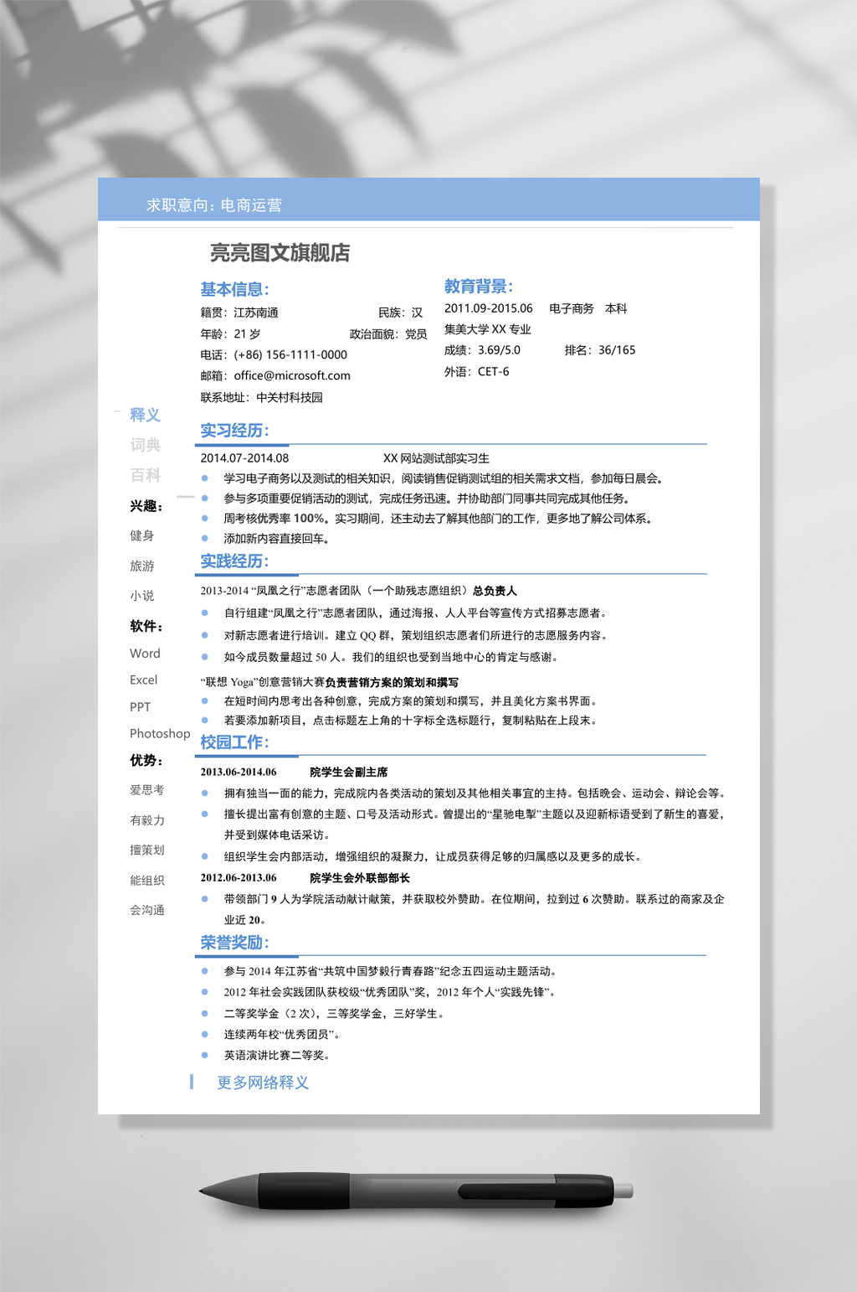Click the 排名:36/165 text
Viewport: 857px width, 1292px height.
tap(600, 350)
